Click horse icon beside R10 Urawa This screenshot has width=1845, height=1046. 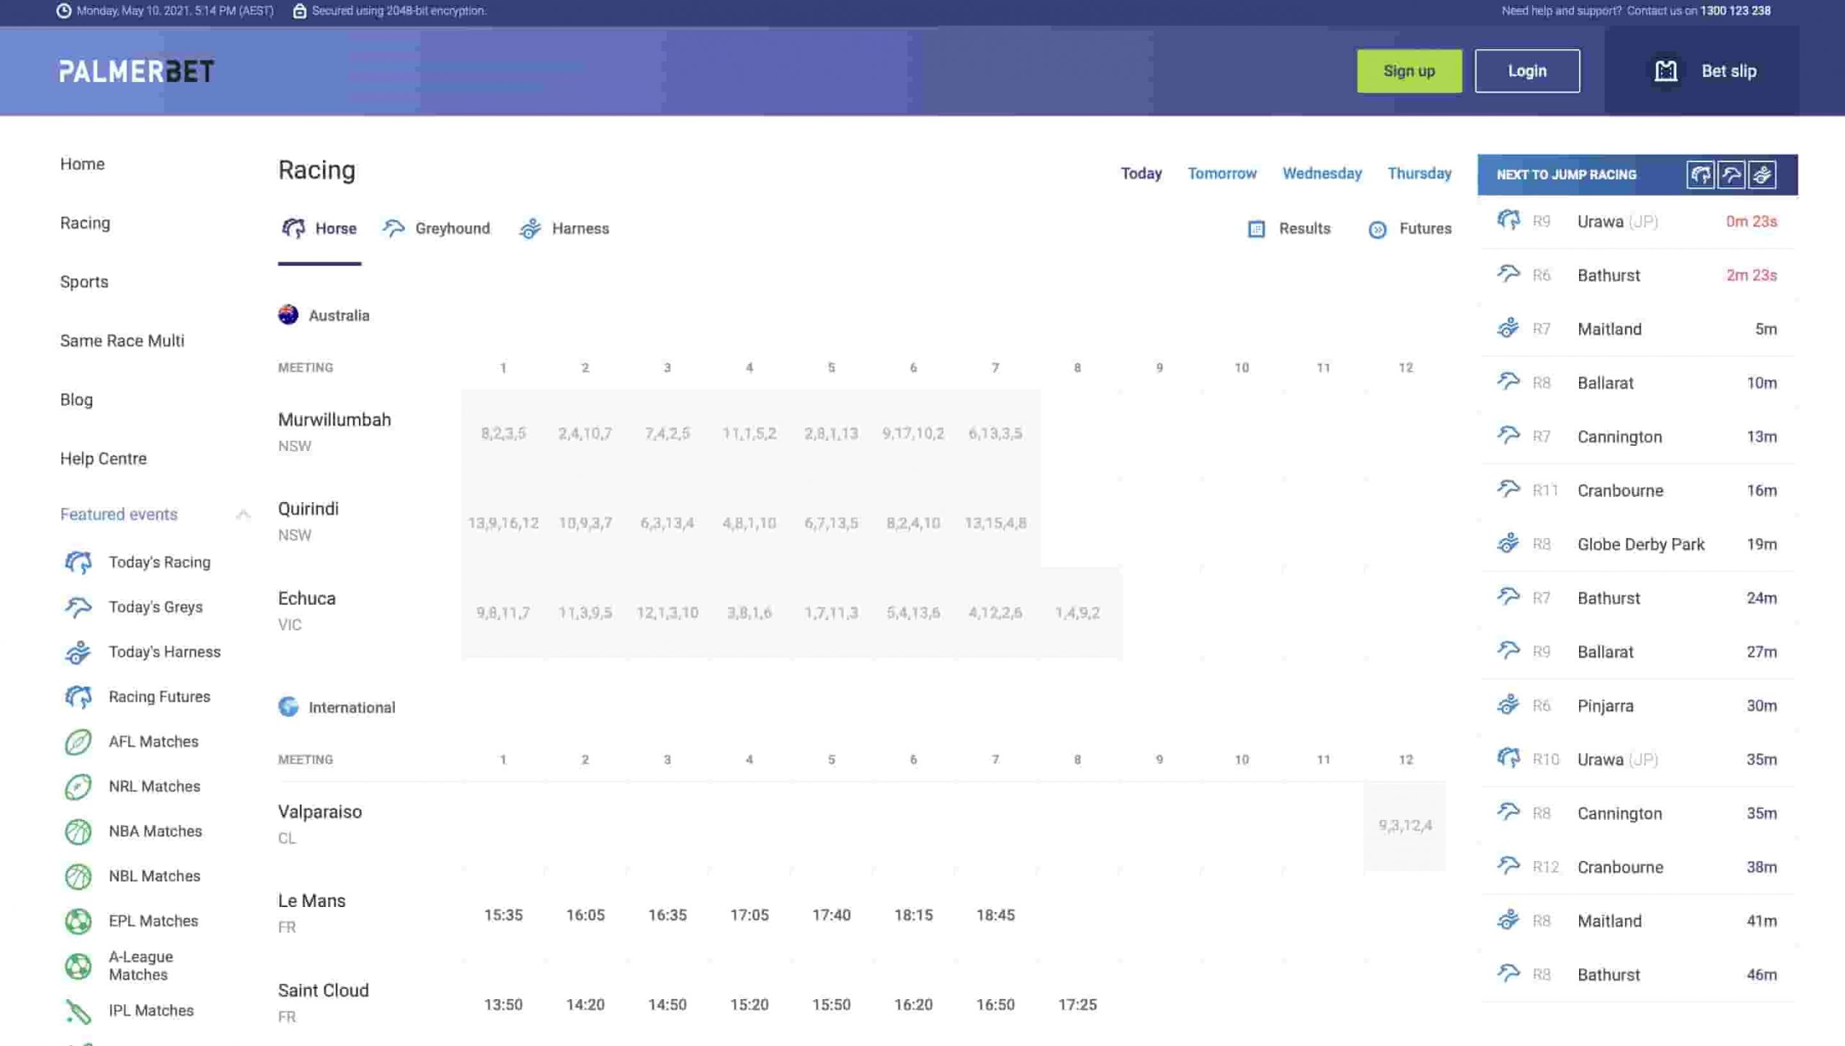(x=1508, y=758)
